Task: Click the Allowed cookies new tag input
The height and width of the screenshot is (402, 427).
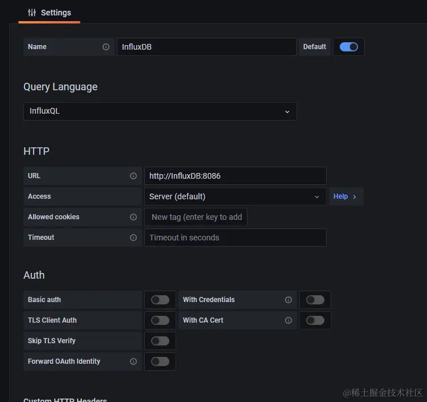Action: 196,217
